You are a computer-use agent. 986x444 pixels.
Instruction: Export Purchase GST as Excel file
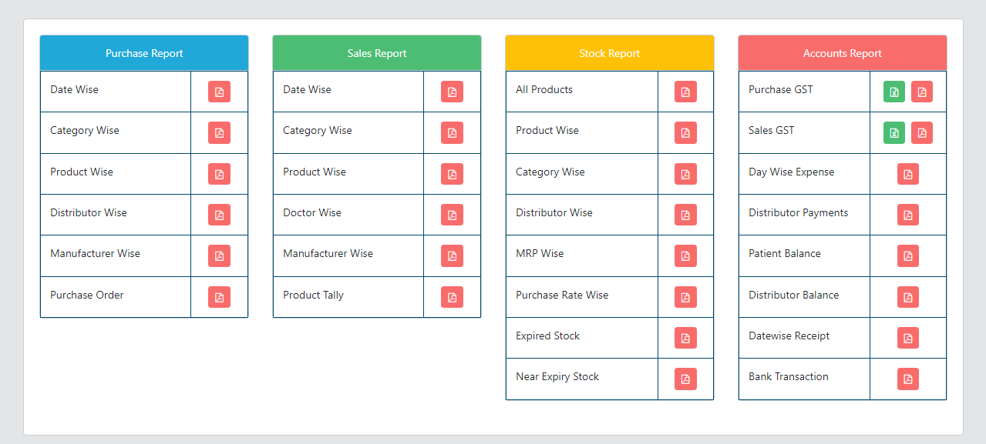click(893, 92)
